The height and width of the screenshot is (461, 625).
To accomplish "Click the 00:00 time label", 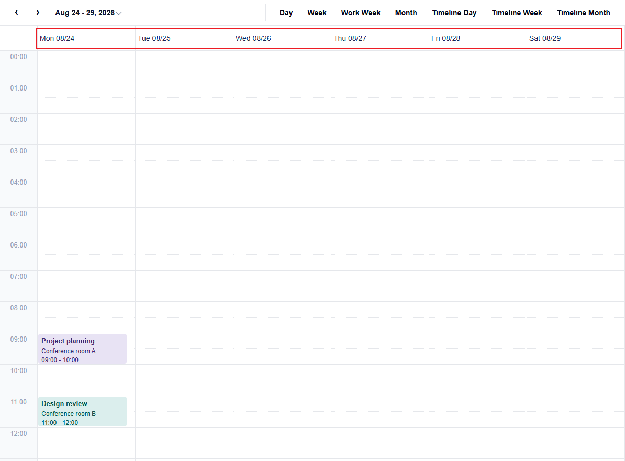I will pos(19,57).
